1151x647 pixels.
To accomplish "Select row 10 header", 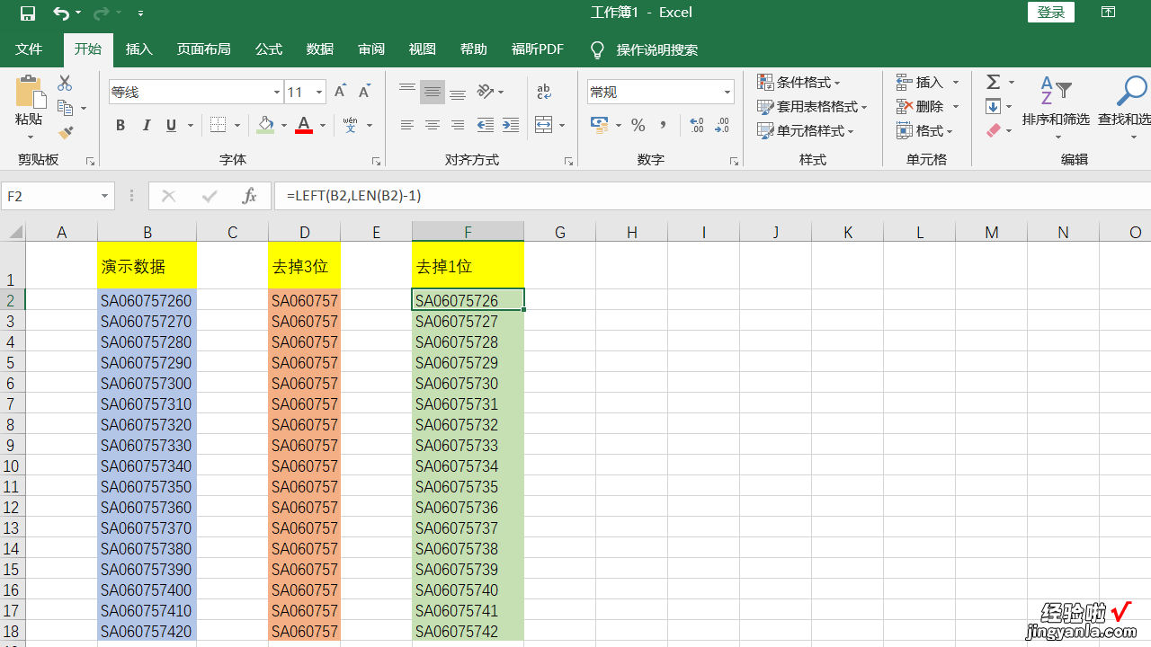I will click(12, 465).
